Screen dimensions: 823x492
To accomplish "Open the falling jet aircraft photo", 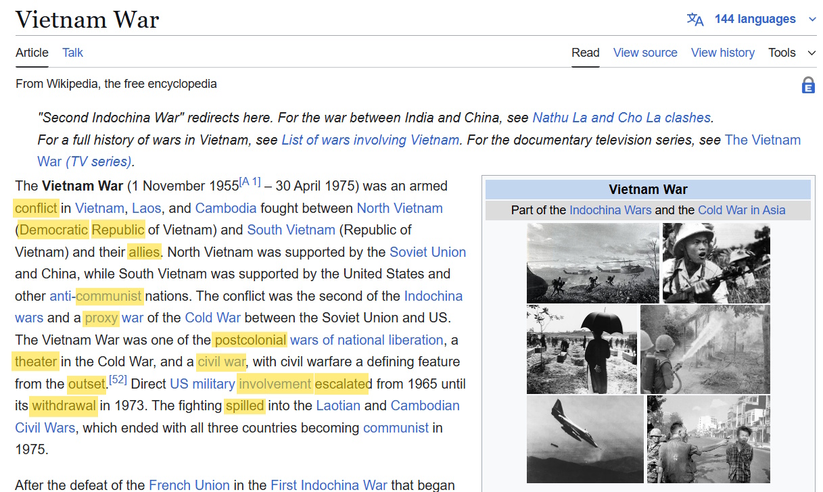I will coord(585,439).
